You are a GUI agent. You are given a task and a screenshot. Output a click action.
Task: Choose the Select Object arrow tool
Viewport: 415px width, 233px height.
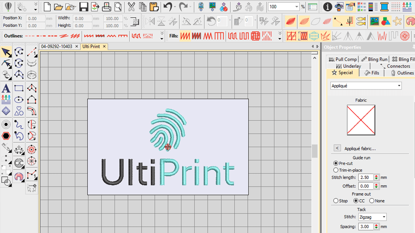[x=6, y=52]
